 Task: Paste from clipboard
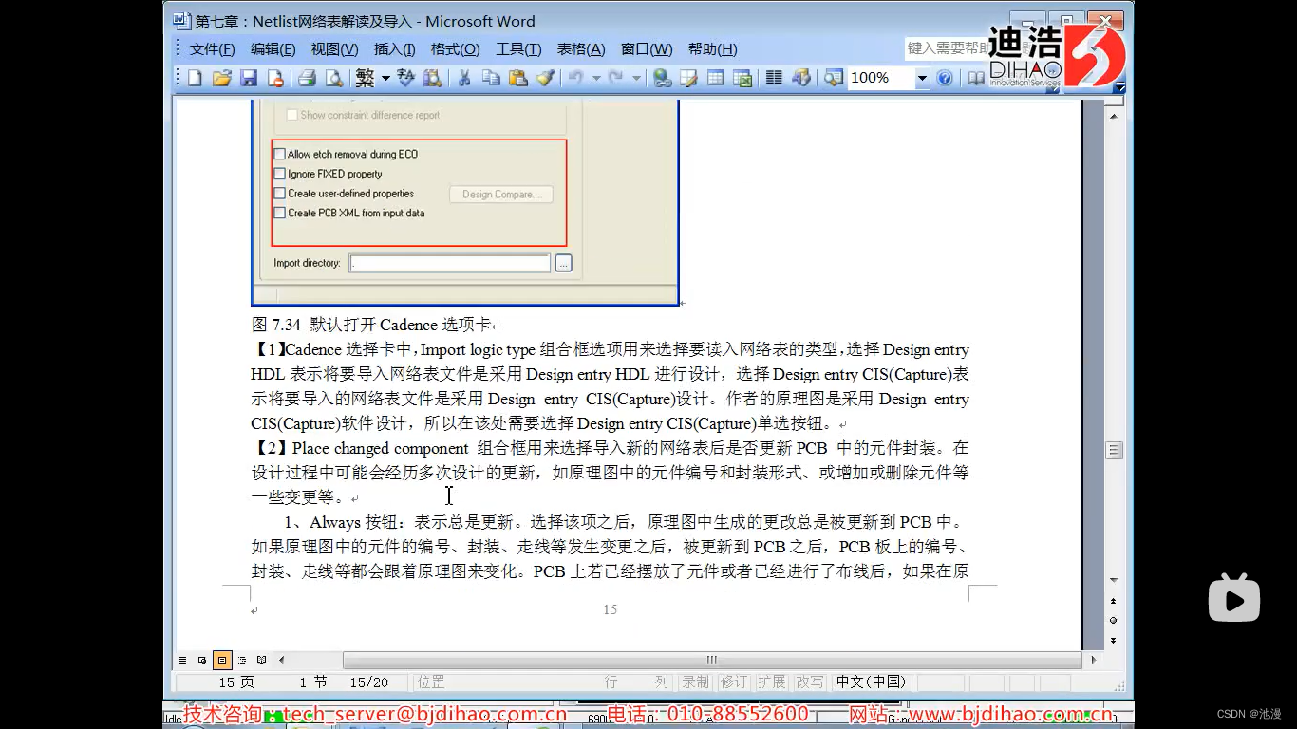pyautogui.click(x=517, y=78)
